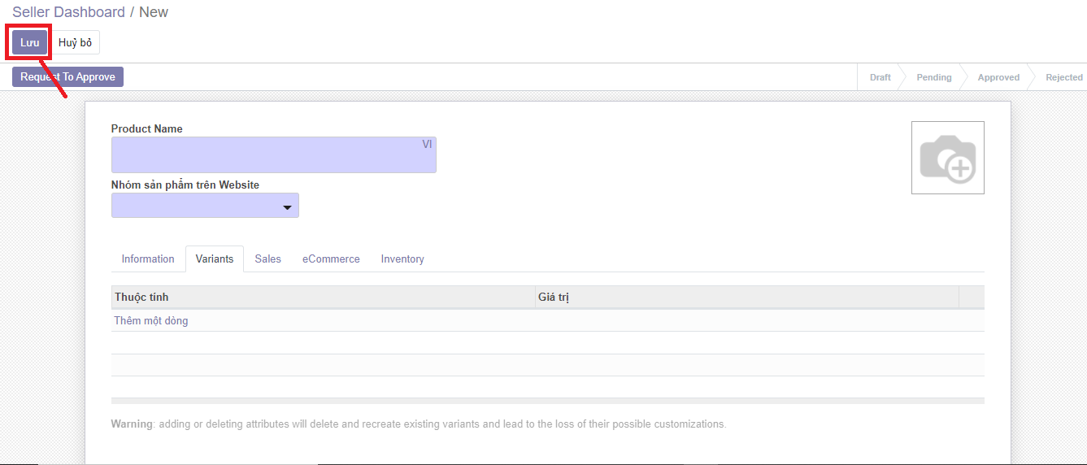Select the Rejected status stage
Image resolution: width=1087 pixels, height=465 pixels.
[1063, 77]
